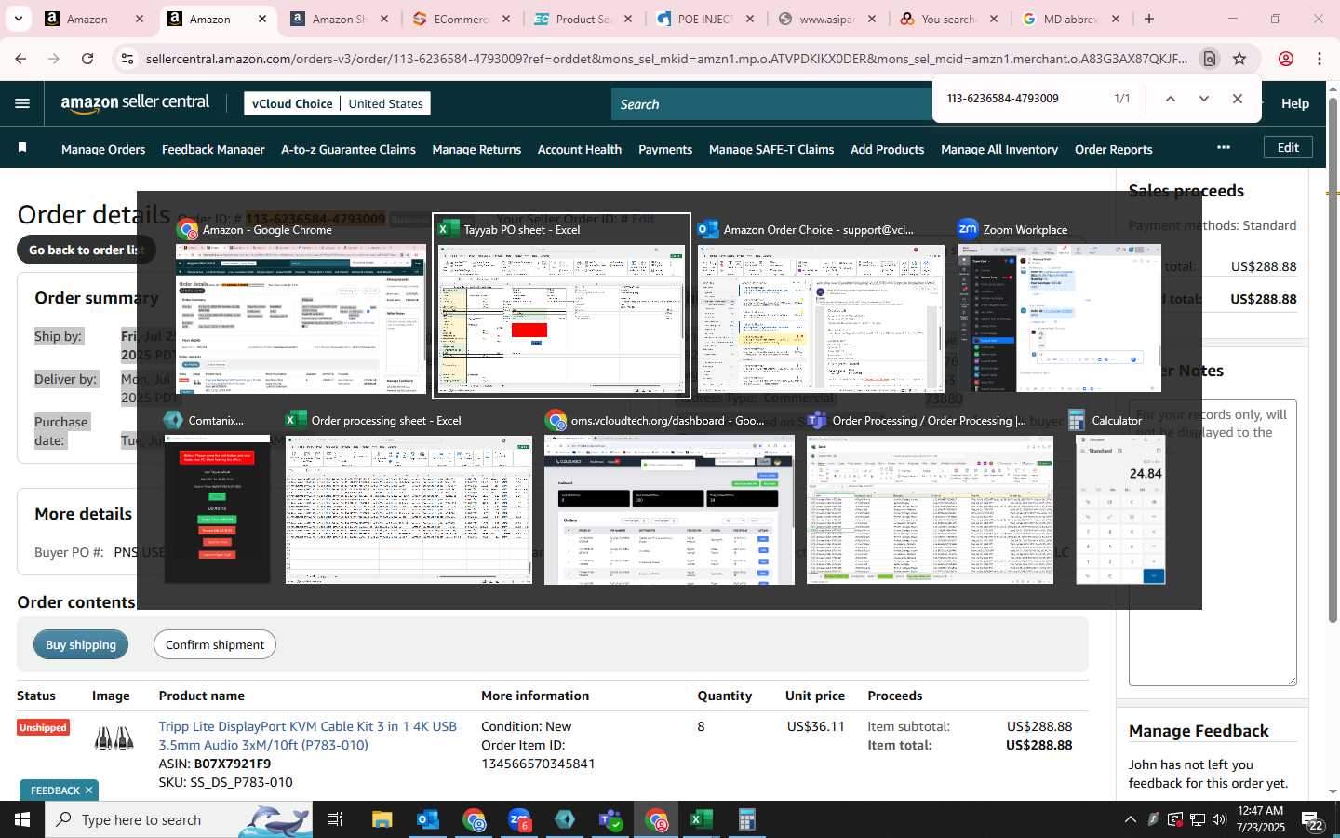Open Manage Orders menu item
The height and width of the screenshot is (838, 1340).
tap(103, 149)
